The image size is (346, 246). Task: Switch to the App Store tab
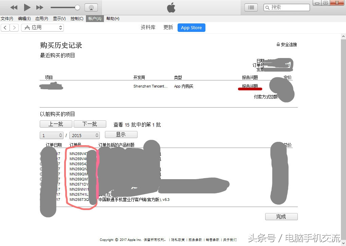[191, 27]
